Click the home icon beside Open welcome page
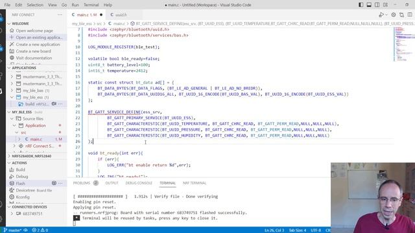Screen dimensions: 415x233 pyautogui.click(x=12, y=30)
